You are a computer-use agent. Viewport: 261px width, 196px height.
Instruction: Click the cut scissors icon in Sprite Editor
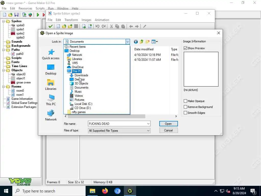[111, 26]
